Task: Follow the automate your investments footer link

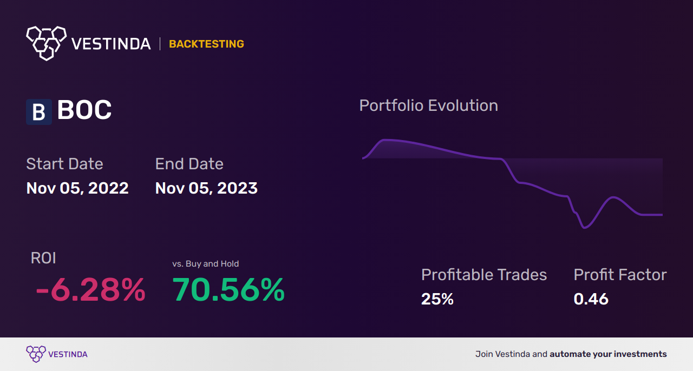Action: coord(608,354)
